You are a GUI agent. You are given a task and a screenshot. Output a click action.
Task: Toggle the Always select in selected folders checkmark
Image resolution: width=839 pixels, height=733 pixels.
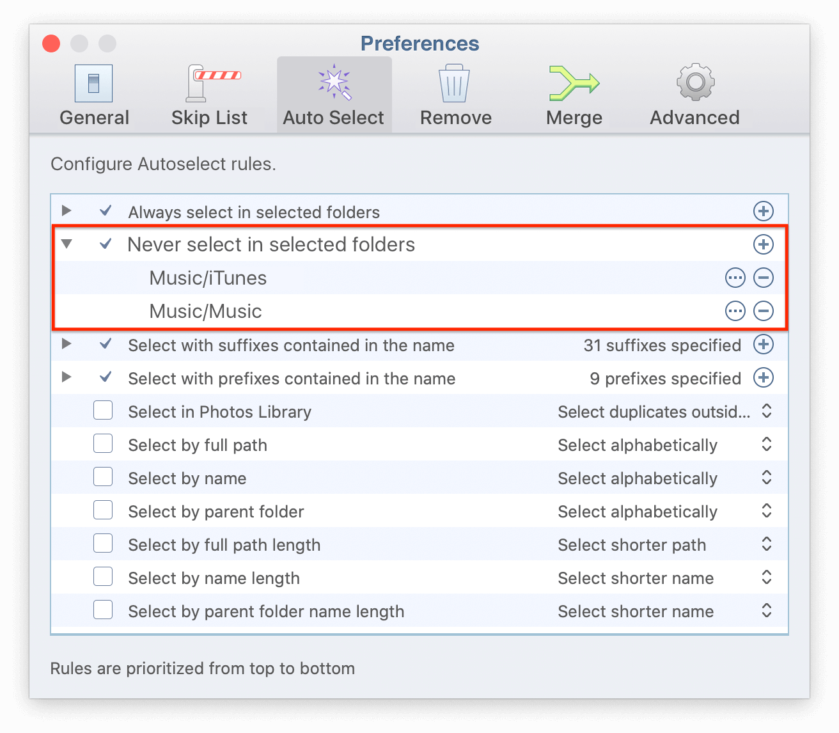106,210
